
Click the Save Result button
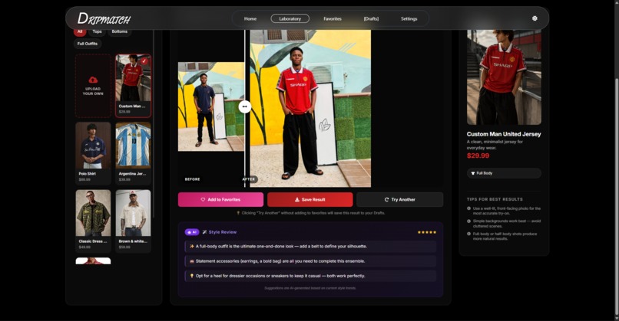tap(310, 200)
